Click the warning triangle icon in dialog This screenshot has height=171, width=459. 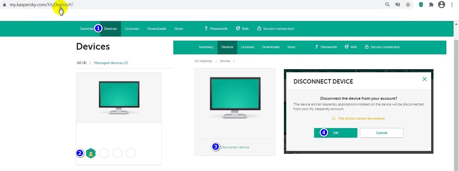(333, 118)
